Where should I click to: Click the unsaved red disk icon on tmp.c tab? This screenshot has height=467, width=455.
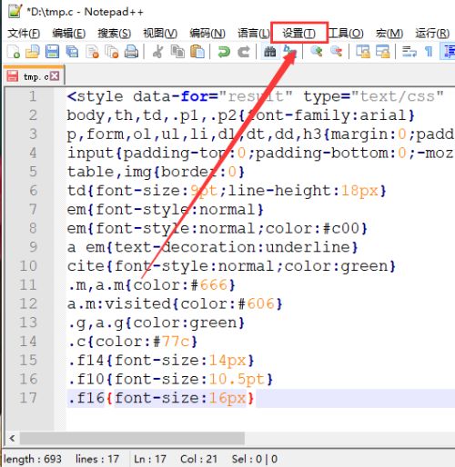coord(13,76)
